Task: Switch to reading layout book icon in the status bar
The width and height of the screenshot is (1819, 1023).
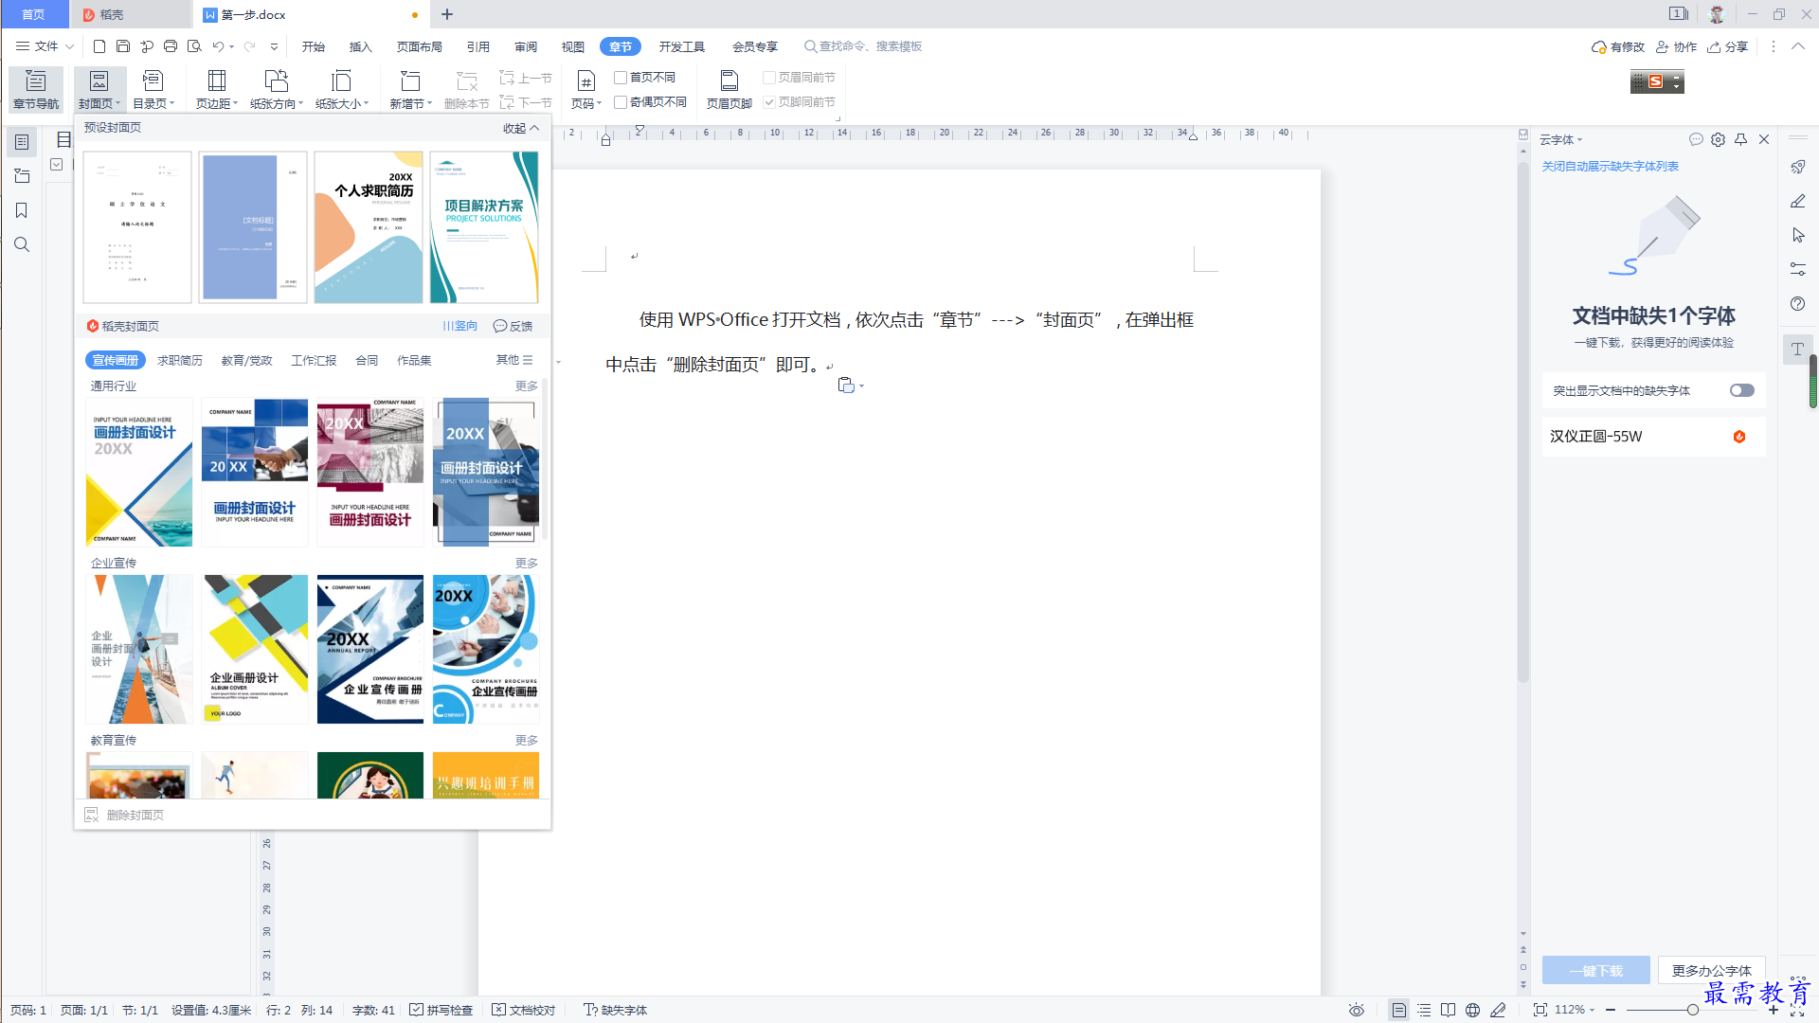Action: click(x=1448, y=1010)
